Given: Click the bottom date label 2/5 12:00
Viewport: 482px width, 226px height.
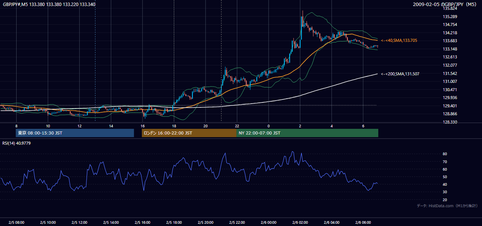Looking at the screenshot, I should pos(80,222).
